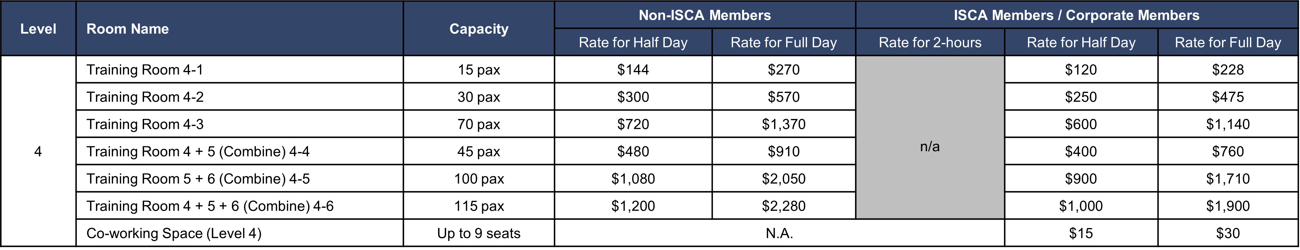
Task: Click the Capacity column header
Action: coord(479,29)
